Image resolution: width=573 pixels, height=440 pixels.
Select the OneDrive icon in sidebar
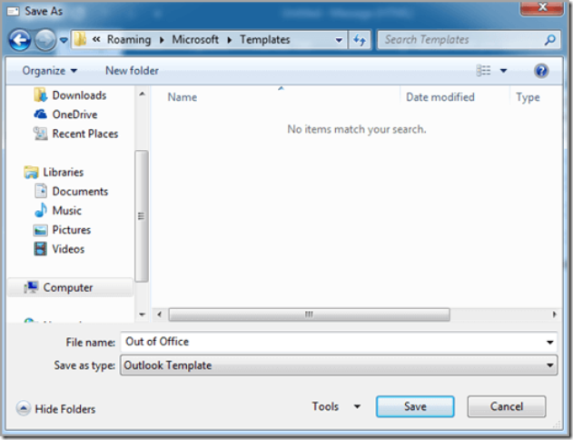point(40,115)
